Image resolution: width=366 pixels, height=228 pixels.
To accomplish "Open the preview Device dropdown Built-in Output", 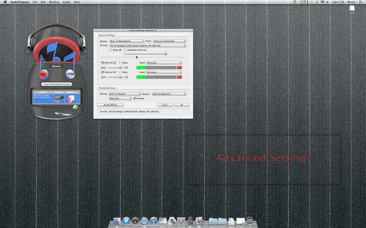I will point(125,94).
